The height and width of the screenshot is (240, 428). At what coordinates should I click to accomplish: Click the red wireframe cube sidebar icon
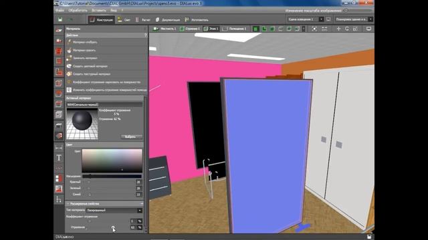point(59,83)
